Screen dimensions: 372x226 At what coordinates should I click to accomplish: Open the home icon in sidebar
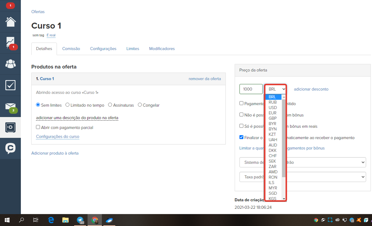pyautogui.click(x=10, y=22)
